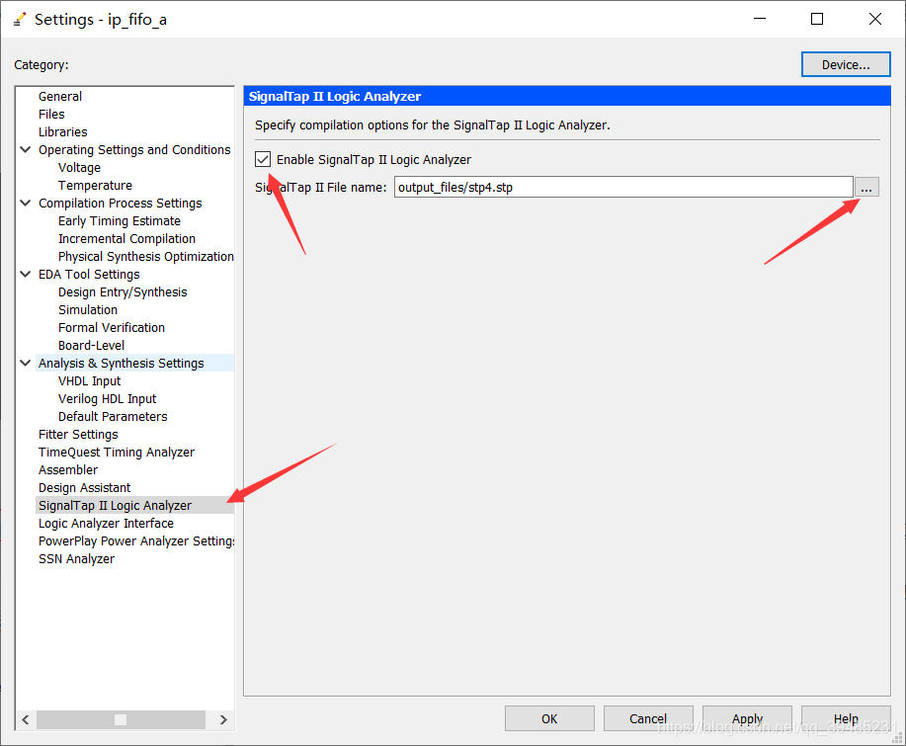
Task: Open Help for the settings dialog
Action: pos(846,718)
